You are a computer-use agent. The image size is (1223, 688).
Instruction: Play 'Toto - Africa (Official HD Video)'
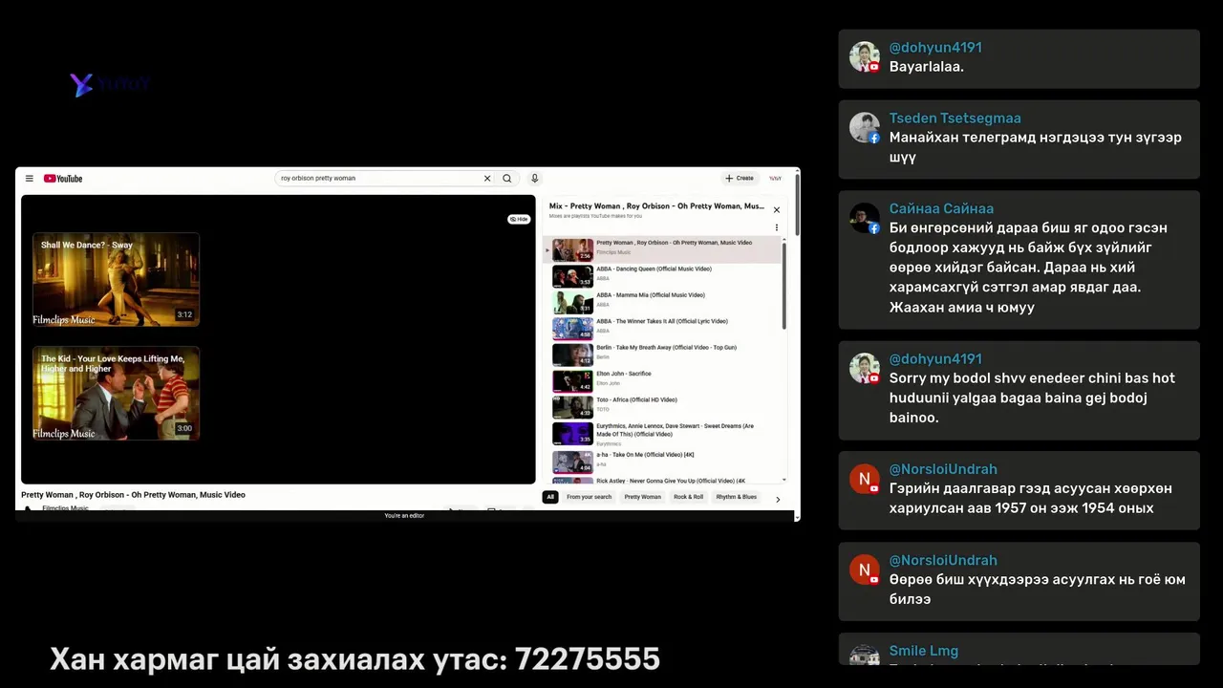pyautogui.click(x=663, y=407)
